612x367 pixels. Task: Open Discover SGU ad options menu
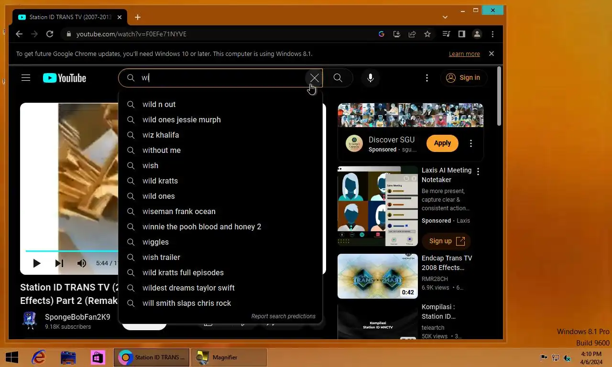(x=471, y=143)
